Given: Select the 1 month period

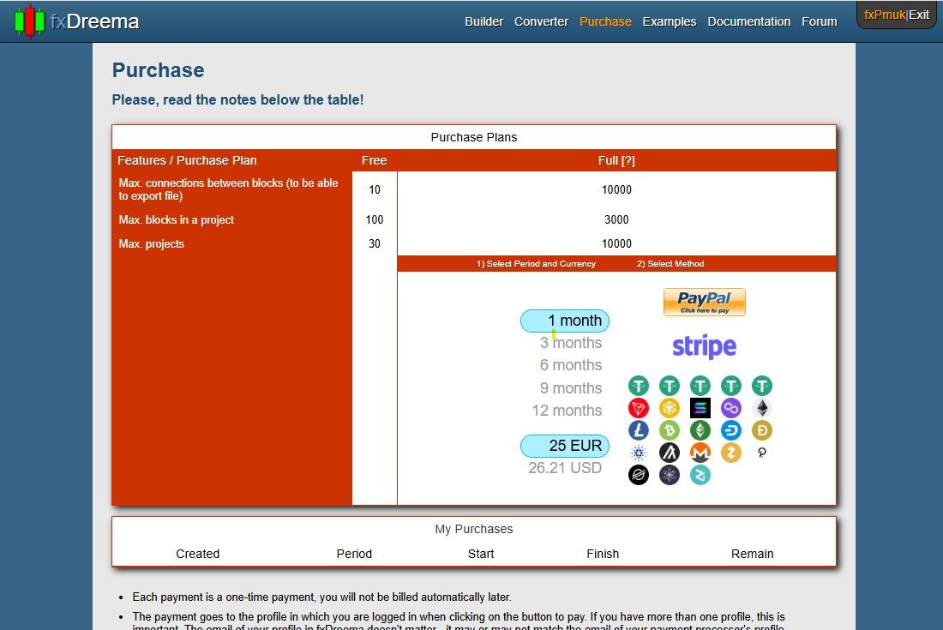Looking at the screenshot, I should (x=565, y=321).
